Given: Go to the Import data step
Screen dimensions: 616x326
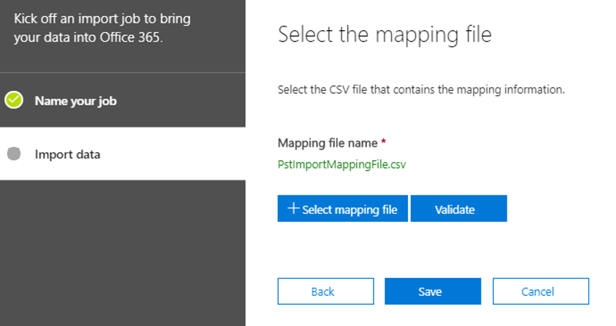Looking at the screenshot, I should coord(67,154).
